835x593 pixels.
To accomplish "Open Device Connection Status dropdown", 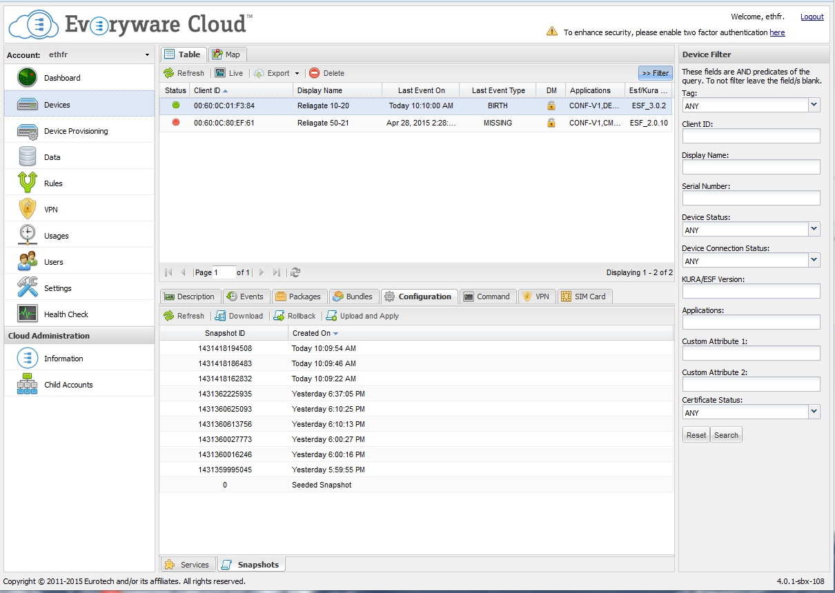I will pos(814,260).
